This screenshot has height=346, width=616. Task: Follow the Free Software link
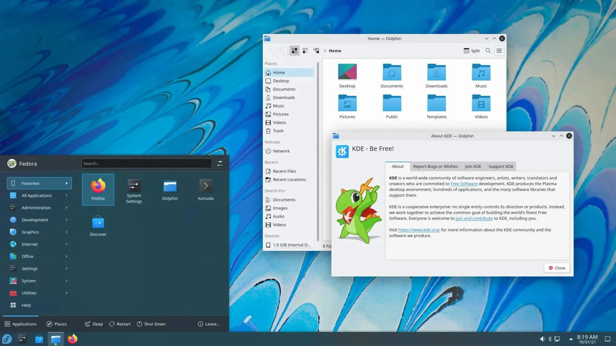464,183
